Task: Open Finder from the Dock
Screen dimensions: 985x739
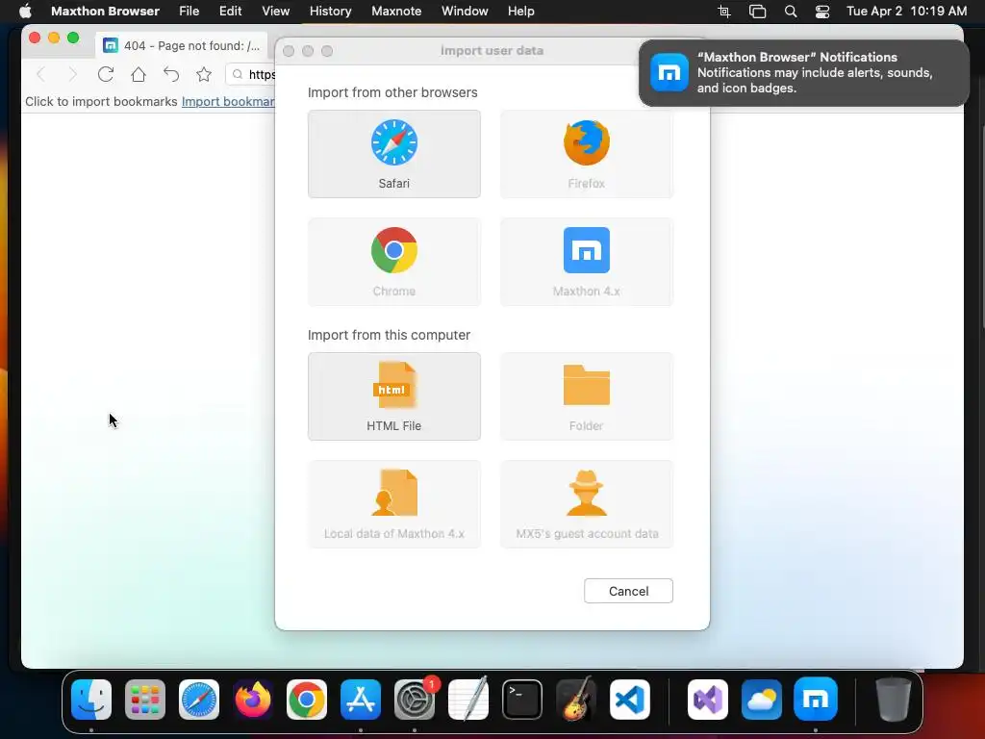Action: tap(91, 700)
